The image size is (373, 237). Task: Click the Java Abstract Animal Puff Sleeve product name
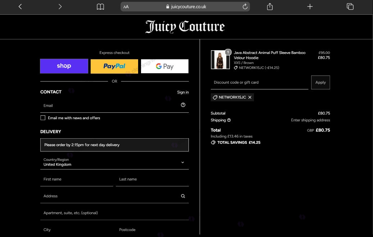269,55
